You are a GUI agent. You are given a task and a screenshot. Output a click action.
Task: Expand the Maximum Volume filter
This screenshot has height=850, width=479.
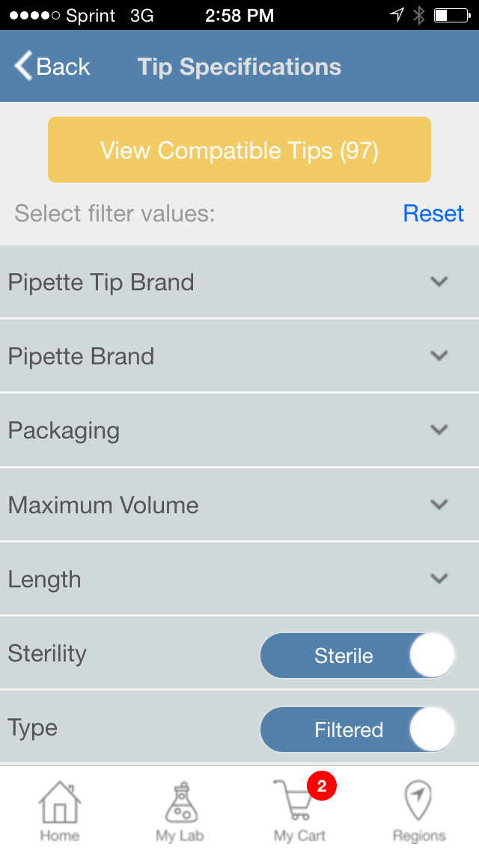pos(239,504)
